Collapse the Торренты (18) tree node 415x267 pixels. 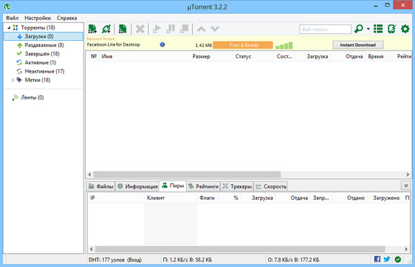pos(9,28)
